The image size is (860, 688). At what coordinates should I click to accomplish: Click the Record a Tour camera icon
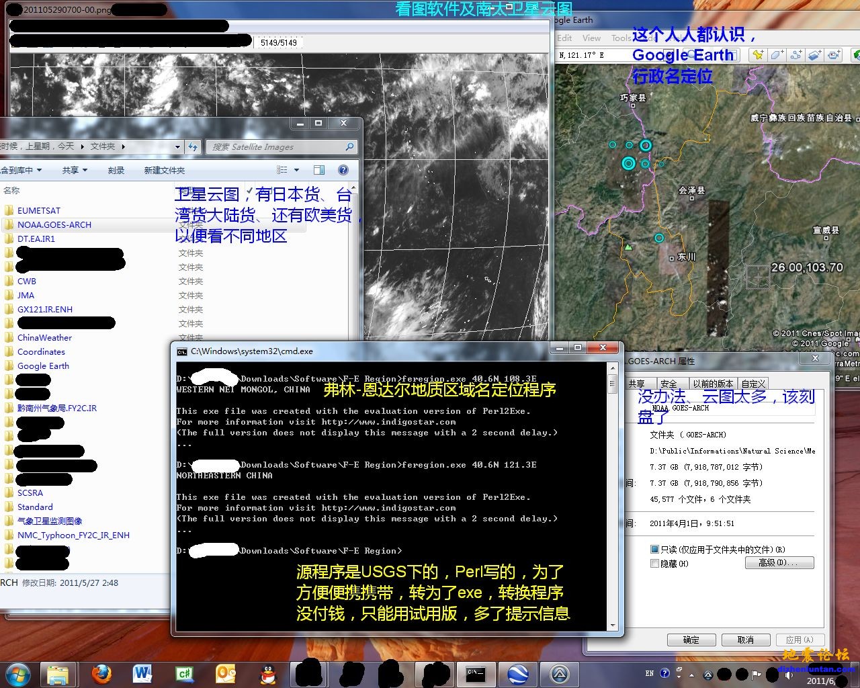[x=834, y=55]
